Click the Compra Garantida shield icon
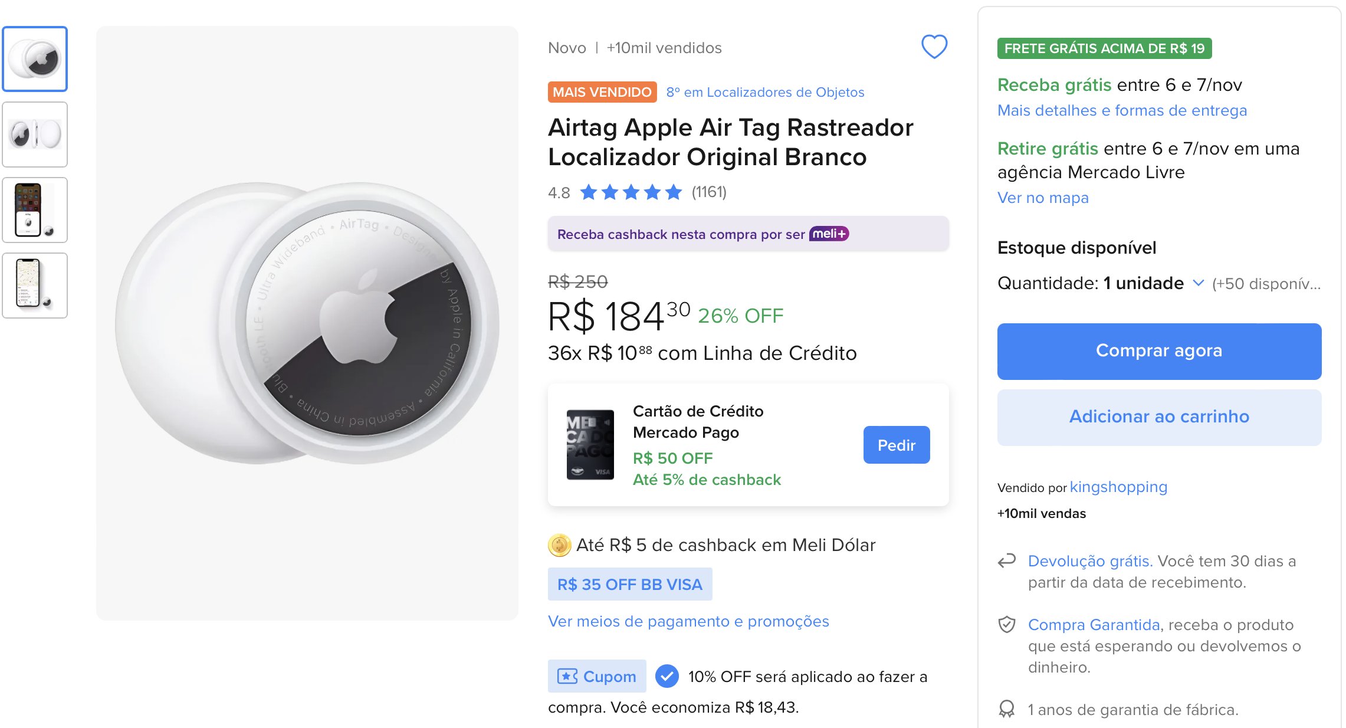 coord(1007,624)
